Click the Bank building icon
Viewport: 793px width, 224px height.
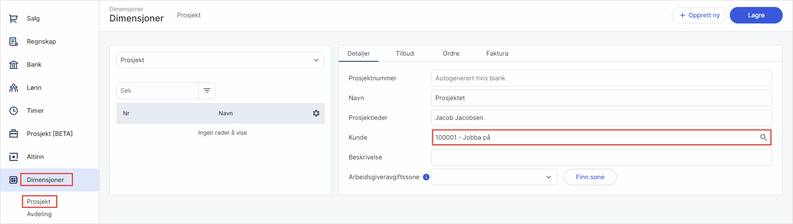[x=14, y=65]
